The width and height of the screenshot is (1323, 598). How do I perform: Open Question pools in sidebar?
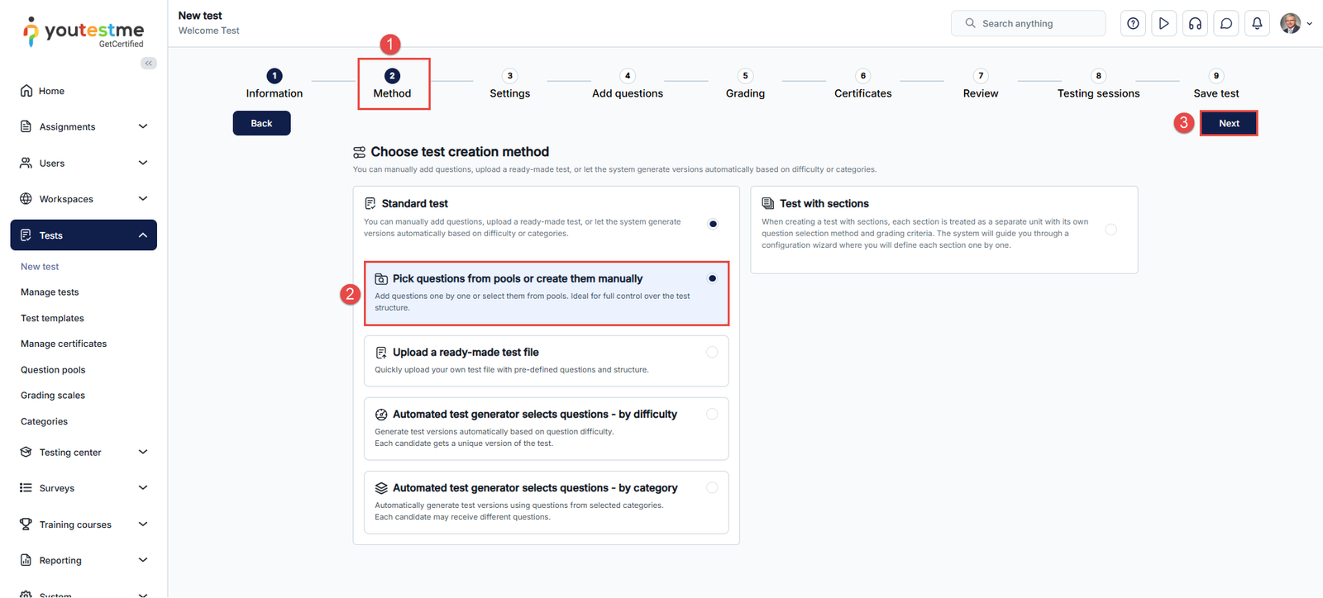[x=53, y=370]
